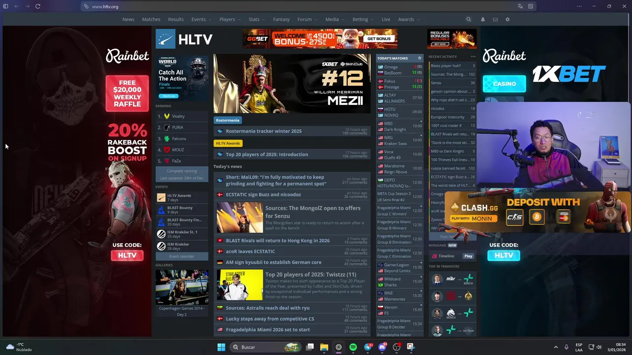Screen dimensions: 632x355
Task: Open the Discord taskbar icon
Action: point(382,347)
